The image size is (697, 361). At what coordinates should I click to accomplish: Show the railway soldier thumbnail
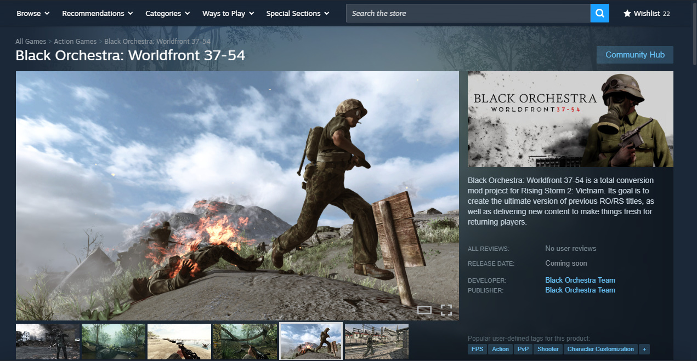[377, 341]
